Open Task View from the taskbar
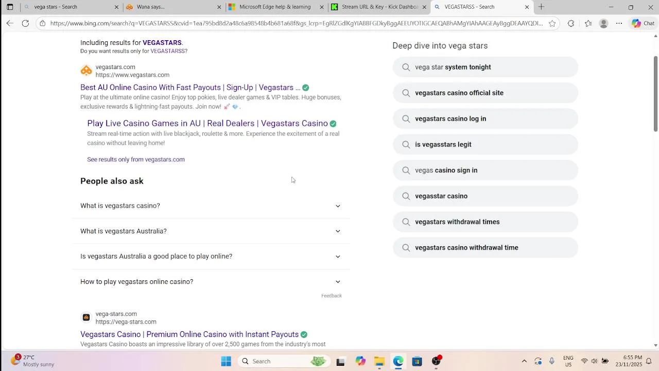659x371 pixels. (340, 361)
